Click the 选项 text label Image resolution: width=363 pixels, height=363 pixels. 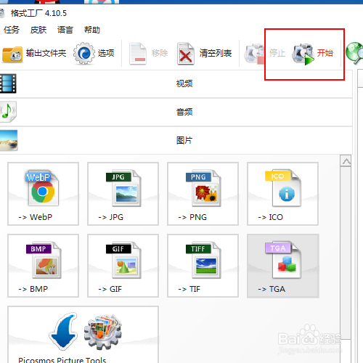[106, 53]
